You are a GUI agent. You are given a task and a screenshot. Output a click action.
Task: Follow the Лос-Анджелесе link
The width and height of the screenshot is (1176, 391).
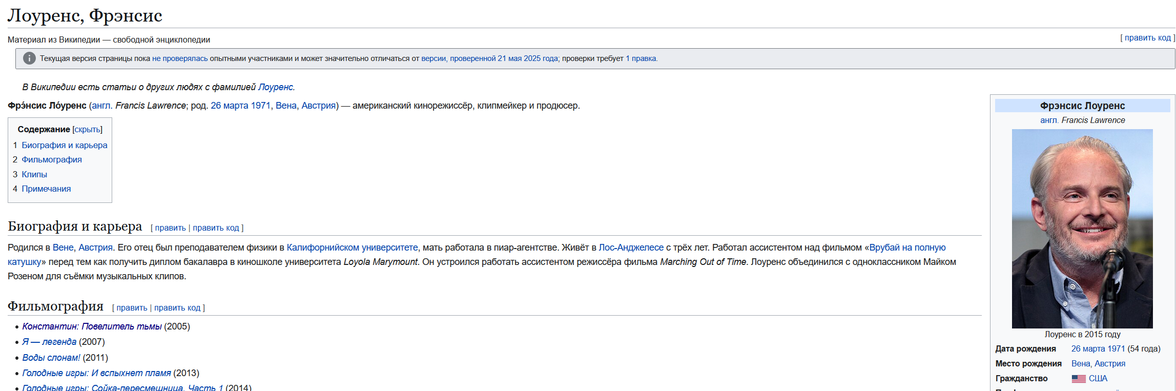[x=631, y=248]
